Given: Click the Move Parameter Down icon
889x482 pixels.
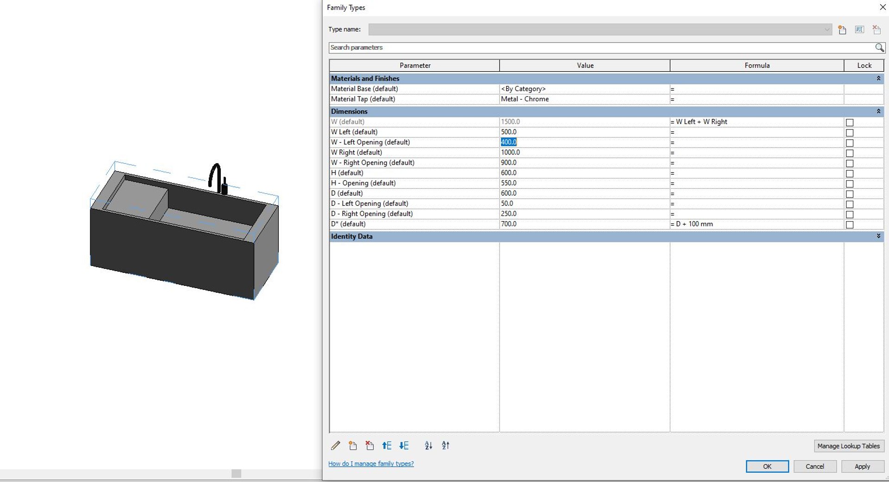Looking at the screenshot, I should tap(404, 445).
